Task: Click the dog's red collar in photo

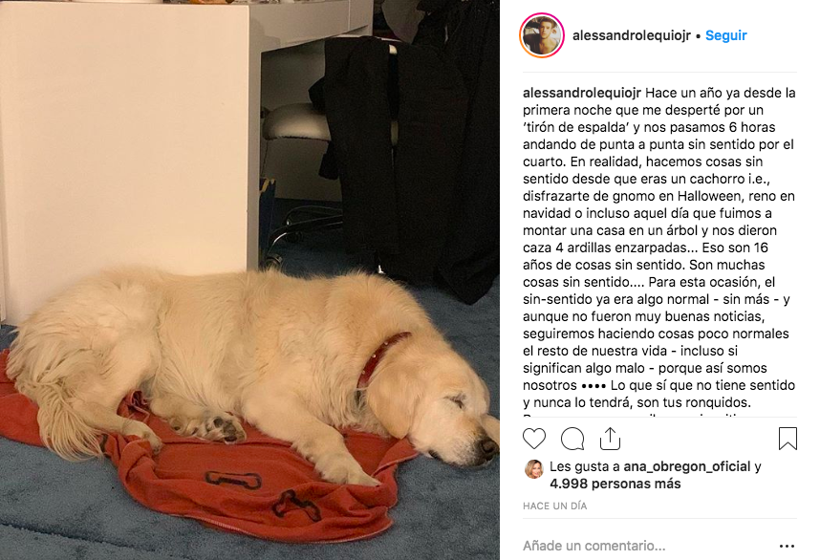Action: (x=381, y=358)
